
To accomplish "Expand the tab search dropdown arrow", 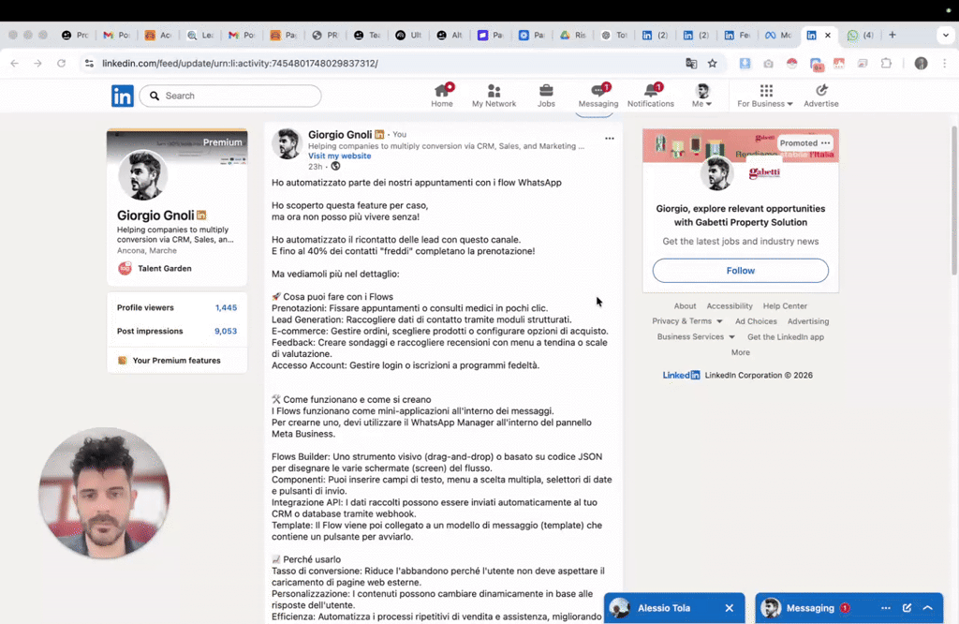I will click(x=946, y=35).
